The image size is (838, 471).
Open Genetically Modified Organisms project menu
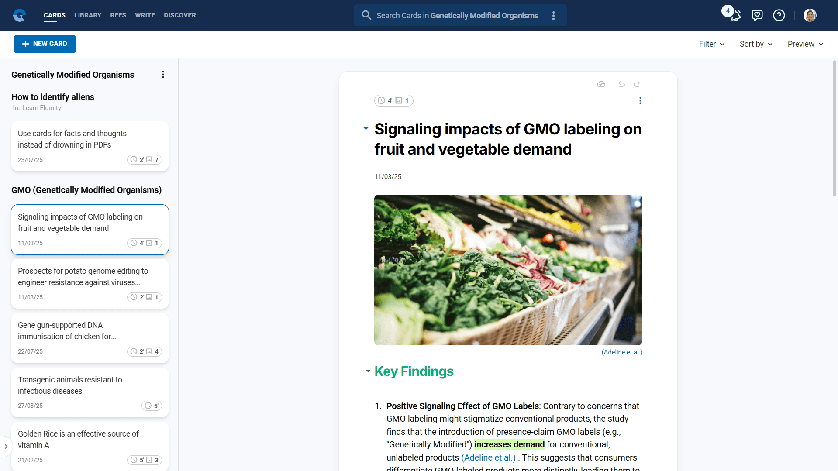click(163, 75)
